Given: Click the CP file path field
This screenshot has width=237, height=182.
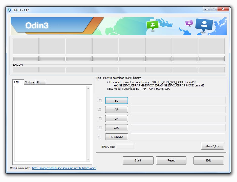Looking at the screenshot, I should [x=178, y=118].
